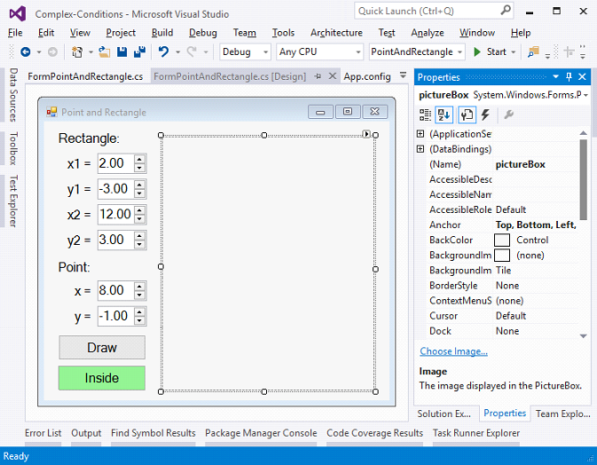Click the Choose Image... link
Viewport: 597px width, 465px height.
453,351
